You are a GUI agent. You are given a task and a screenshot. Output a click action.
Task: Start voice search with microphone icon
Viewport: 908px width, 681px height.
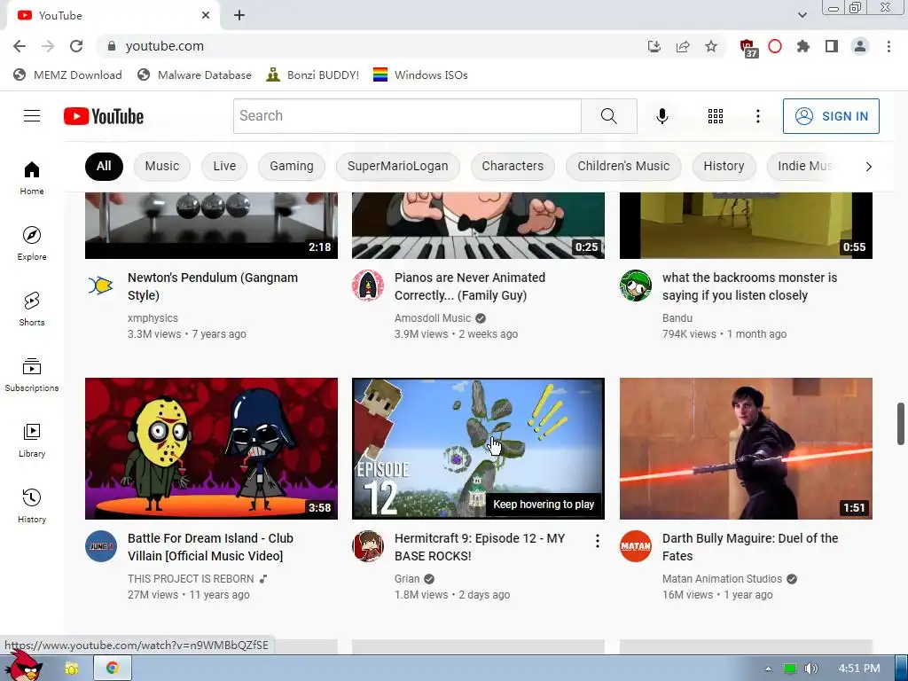pyautogui.click(x=661, y=116)
